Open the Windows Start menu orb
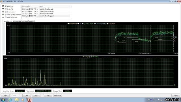The image size is (181, 102). [x=3, y=100]
